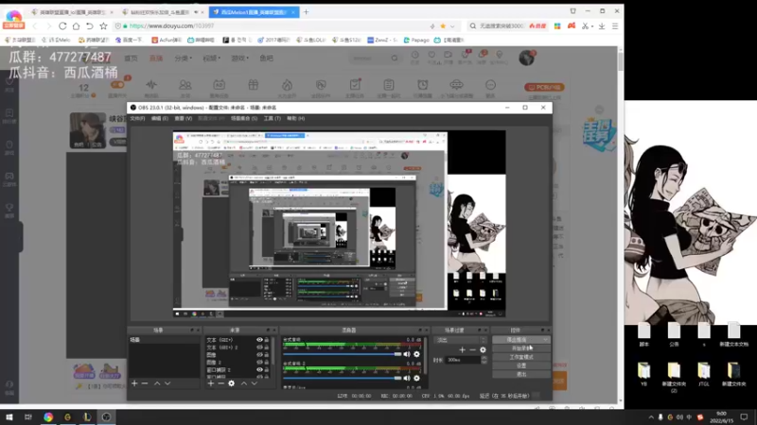Open source properties gear in sources panel
The height and width of the screenshot is (425, 757).
coord(231,383)
